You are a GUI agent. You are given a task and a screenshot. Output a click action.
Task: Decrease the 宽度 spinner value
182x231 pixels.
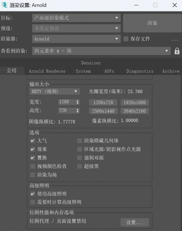78,104
